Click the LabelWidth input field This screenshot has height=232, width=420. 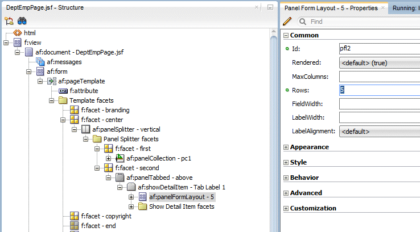[x=380, y=117]
